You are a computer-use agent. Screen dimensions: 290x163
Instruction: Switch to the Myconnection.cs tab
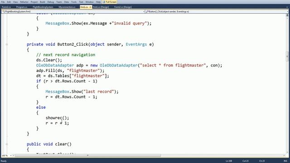pos(67,7)
